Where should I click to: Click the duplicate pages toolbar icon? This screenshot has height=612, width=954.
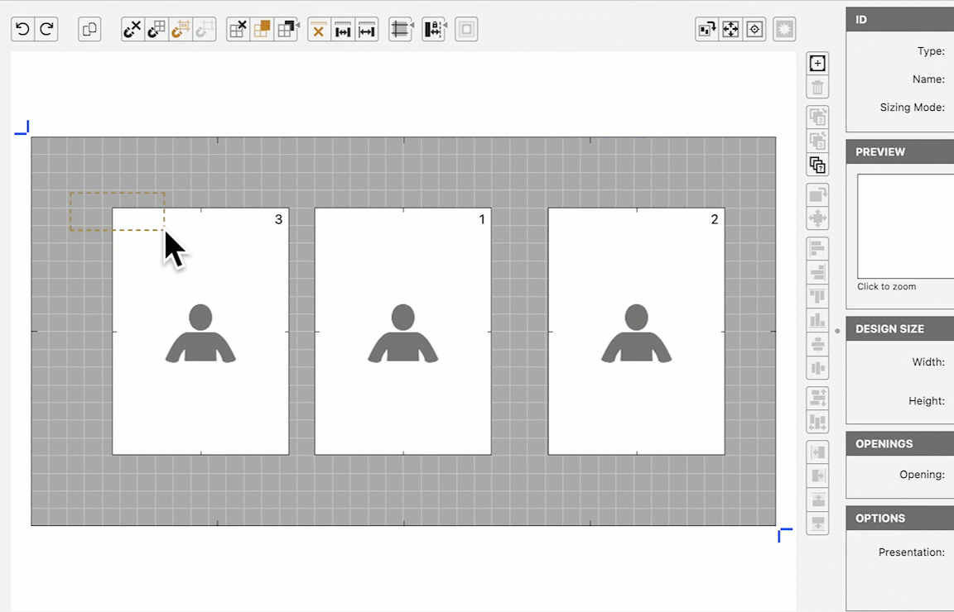tap(89, 30)
